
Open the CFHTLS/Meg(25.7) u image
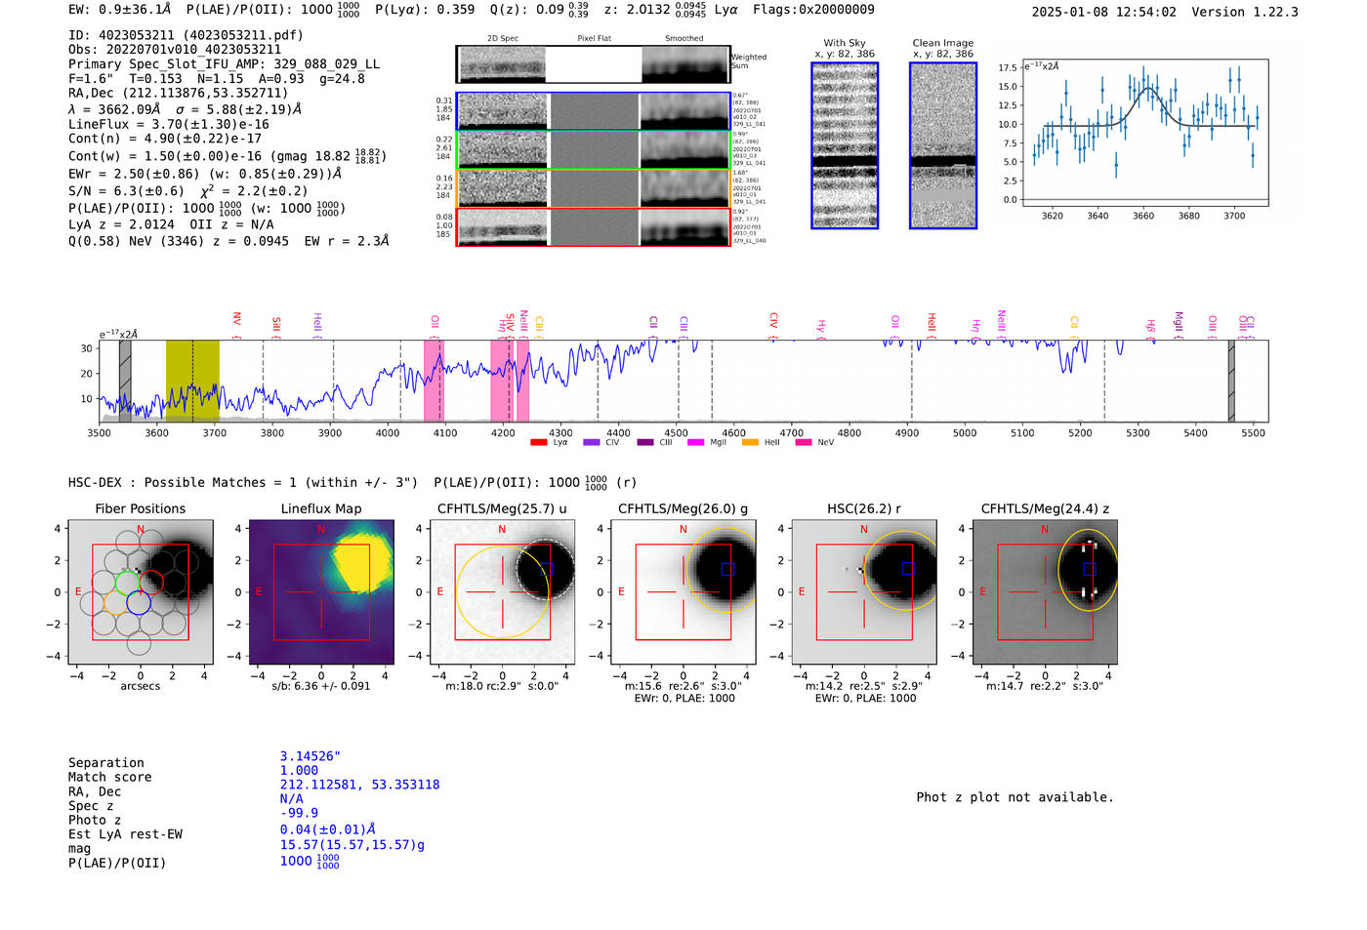point(503,591)
